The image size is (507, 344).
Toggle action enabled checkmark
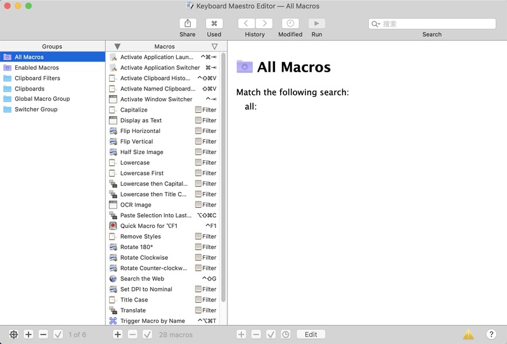271,334
